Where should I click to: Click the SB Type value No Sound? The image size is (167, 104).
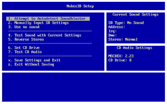[x=135, y=23]
